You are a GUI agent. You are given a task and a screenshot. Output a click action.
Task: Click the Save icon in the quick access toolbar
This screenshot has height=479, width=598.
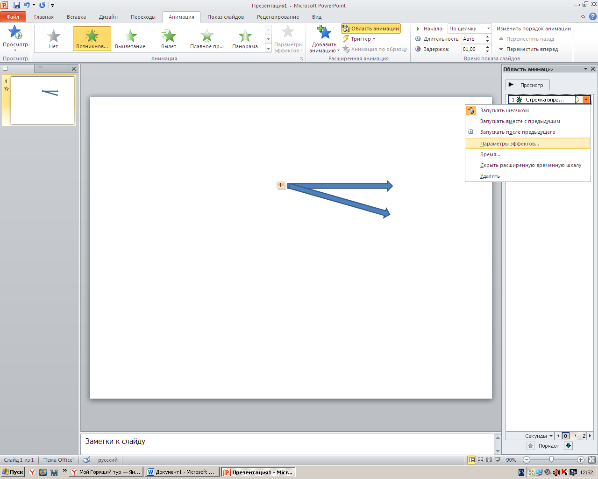coord(17,5)
